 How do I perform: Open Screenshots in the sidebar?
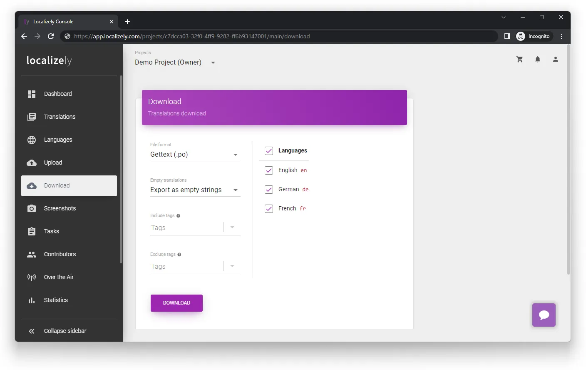69,209
